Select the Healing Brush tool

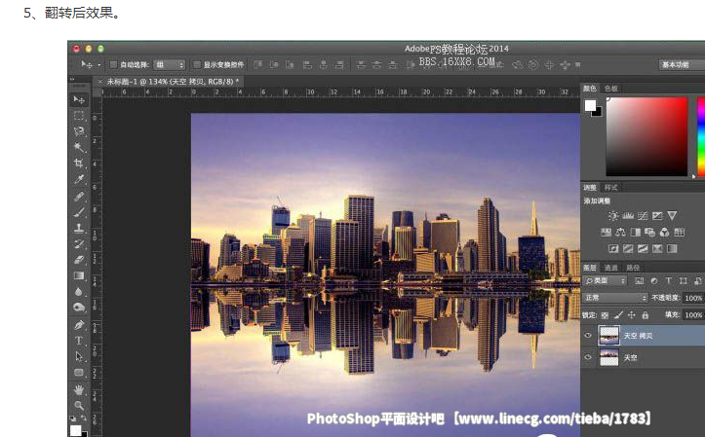pos(79,196)
